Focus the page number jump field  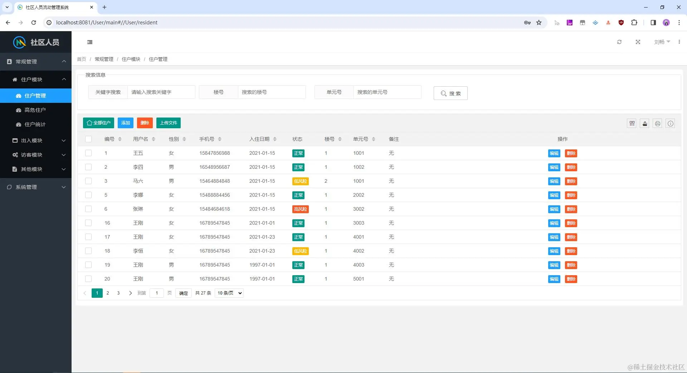(x=157, y=293)
